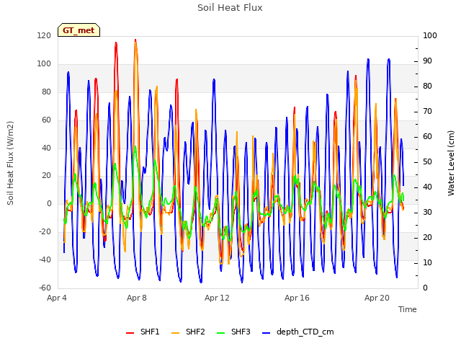The height and width of the screenshot is (346, 461).
Task: Click the orange SHF2 legend color marker
Action: click(175, 333)
